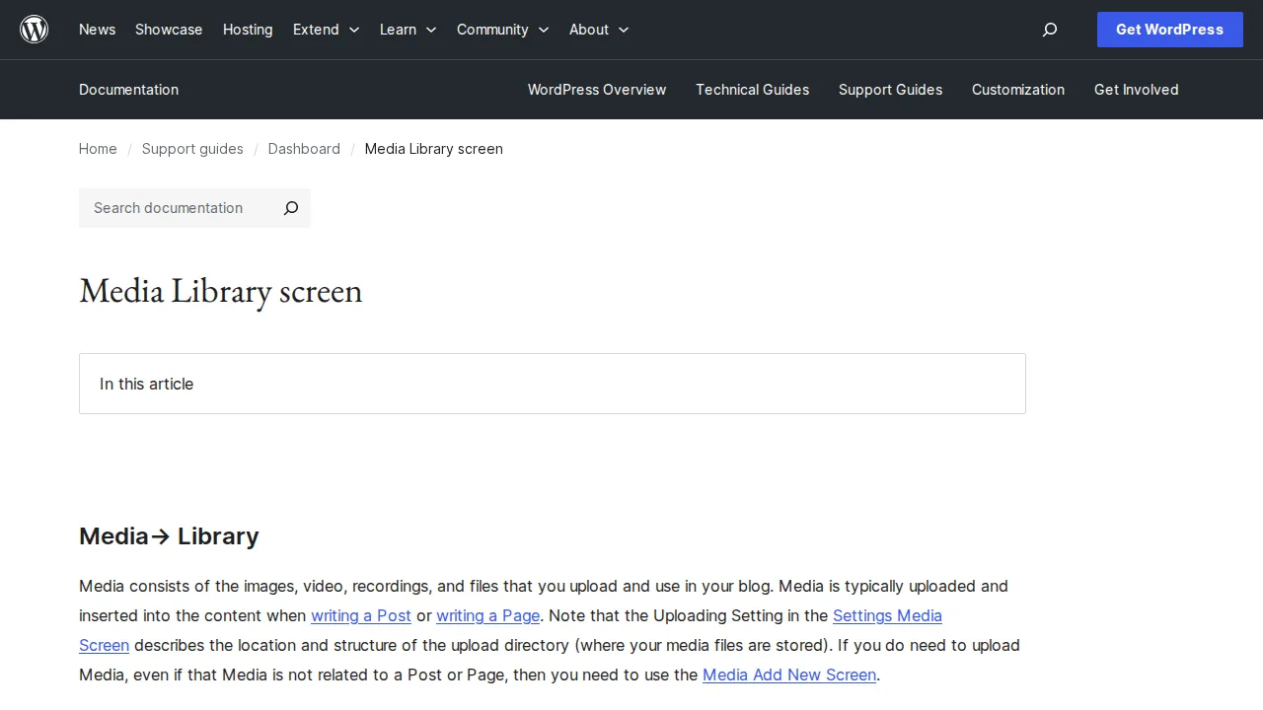1263x710 pixels.
Task: Open the Learn dropdown menu
Action: point(408,30)
